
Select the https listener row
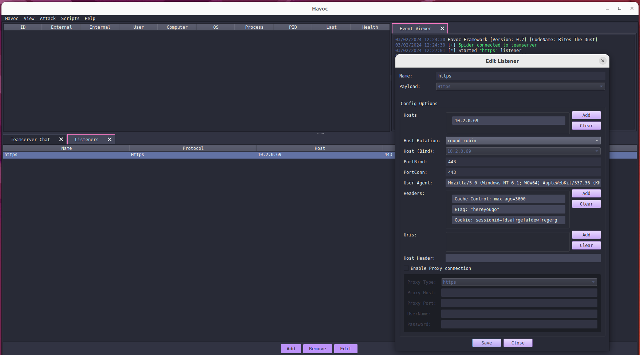pos(199,155)
